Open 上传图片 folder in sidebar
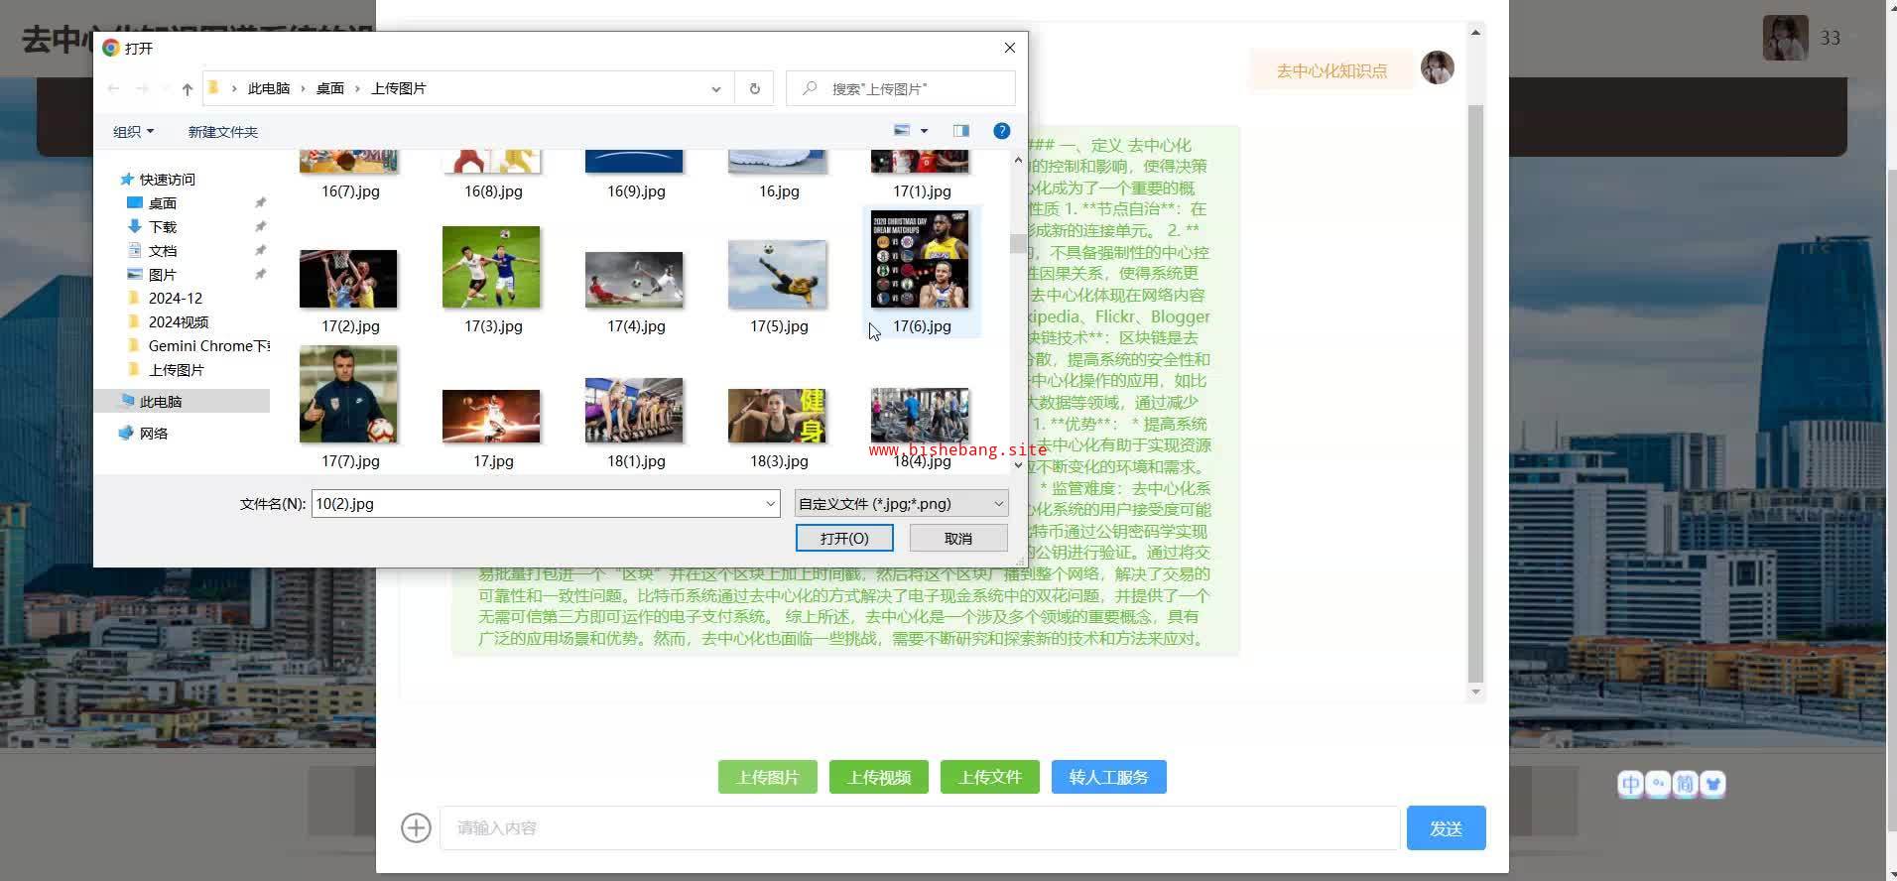The image size is (1897, 881). click(176, 370)
